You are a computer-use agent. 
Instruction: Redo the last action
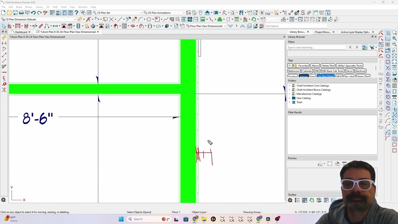pyautogui.click(x=39, y=13)
